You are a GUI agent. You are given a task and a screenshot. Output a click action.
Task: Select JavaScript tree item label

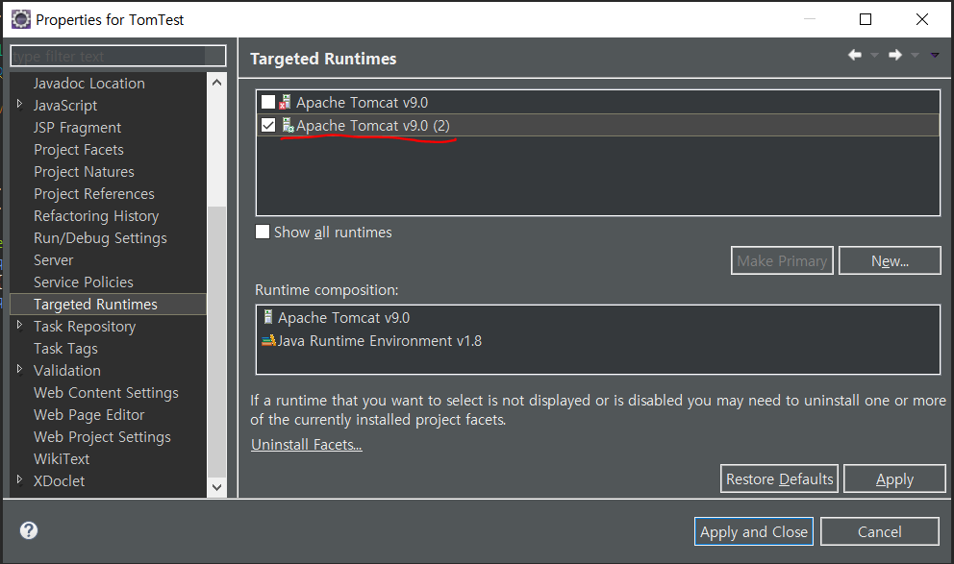click(65, 106)
